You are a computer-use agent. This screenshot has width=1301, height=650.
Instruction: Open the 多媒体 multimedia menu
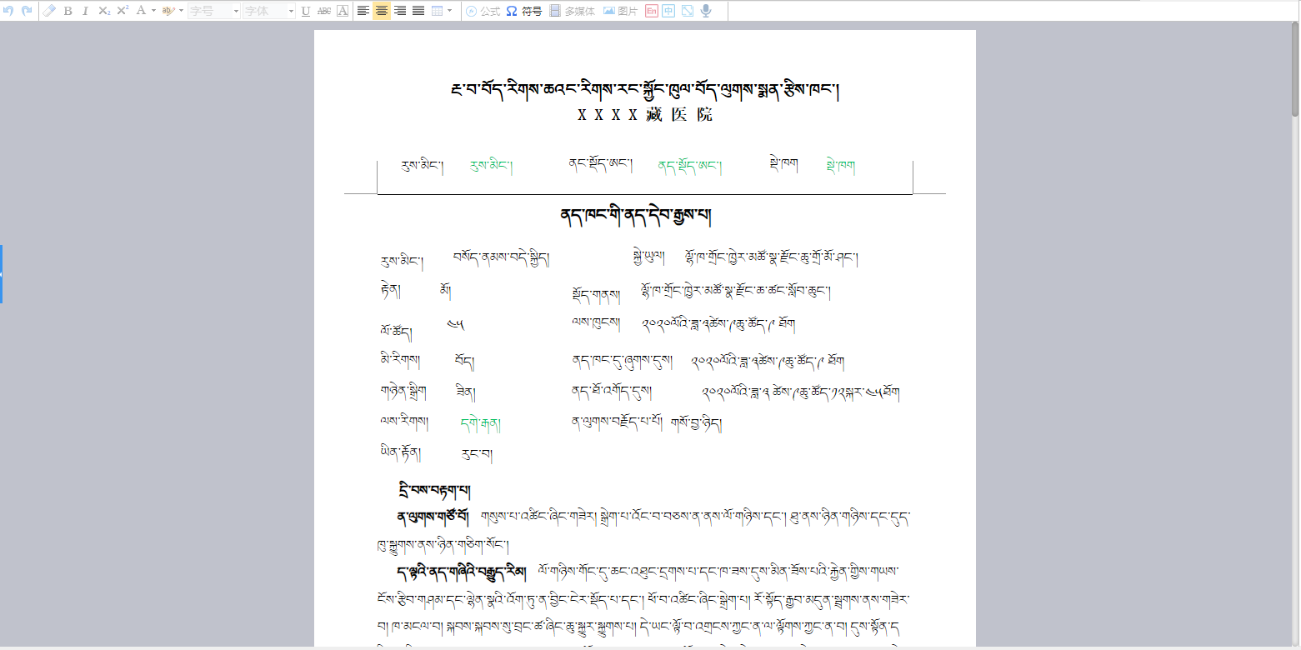coord(572,11)
